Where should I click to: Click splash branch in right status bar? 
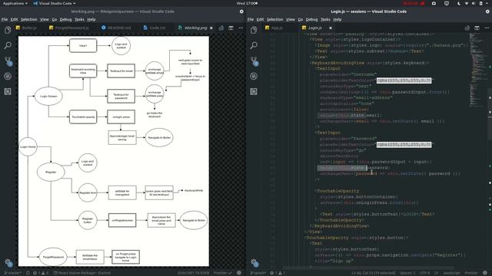click(258, 273)
